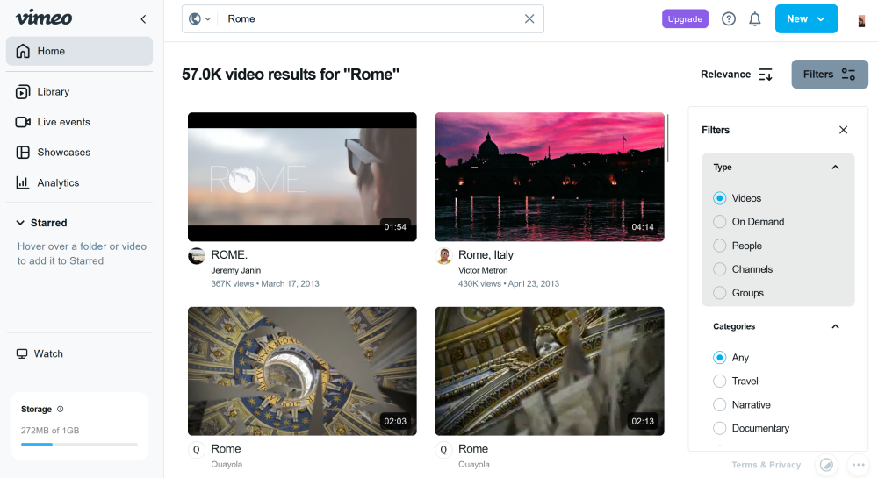Open the help question mark icon
This screenshot has width=878, height=478.
click(729, 18)
